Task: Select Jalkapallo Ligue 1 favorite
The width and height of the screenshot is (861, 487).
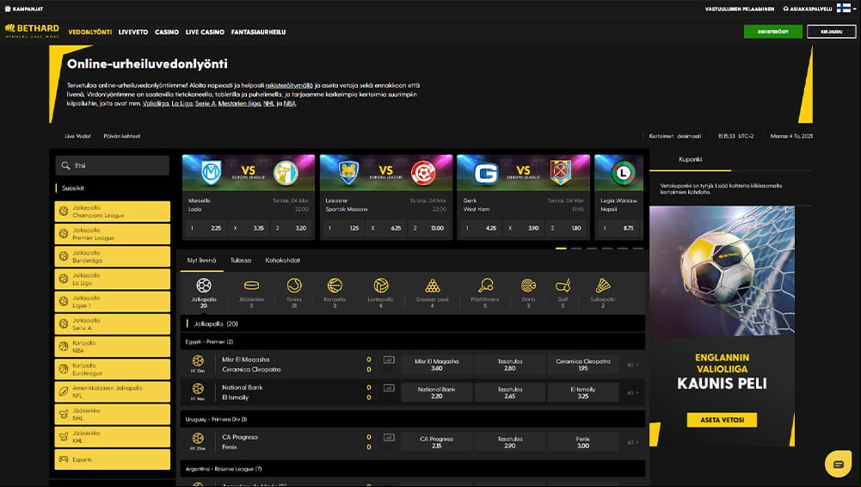Action: (x=112, y=301)
